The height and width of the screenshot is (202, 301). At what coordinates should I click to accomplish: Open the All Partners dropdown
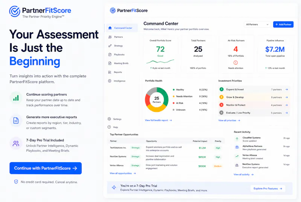[x=257, y=24]
